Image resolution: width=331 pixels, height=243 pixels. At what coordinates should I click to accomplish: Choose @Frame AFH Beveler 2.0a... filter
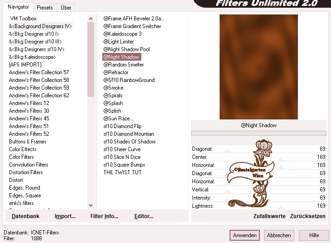134,19
